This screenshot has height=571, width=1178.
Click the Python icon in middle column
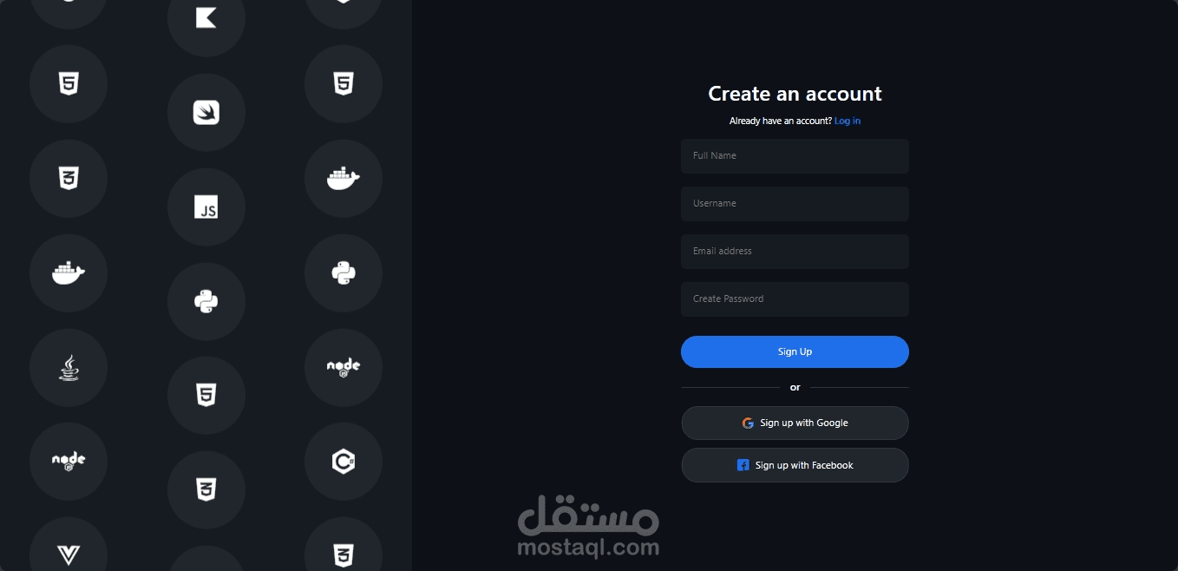point(206,302)
